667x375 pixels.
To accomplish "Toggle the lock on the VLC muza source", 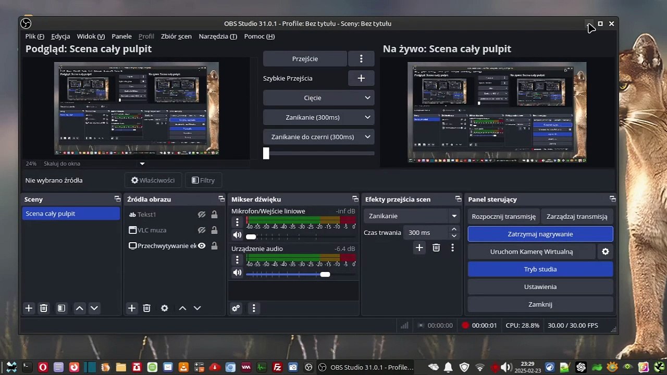I will [x=214, y=230].
